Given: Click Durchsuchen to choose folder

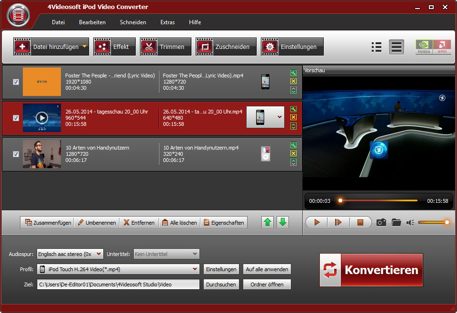Looking at the screenshot, I should 221,284.
